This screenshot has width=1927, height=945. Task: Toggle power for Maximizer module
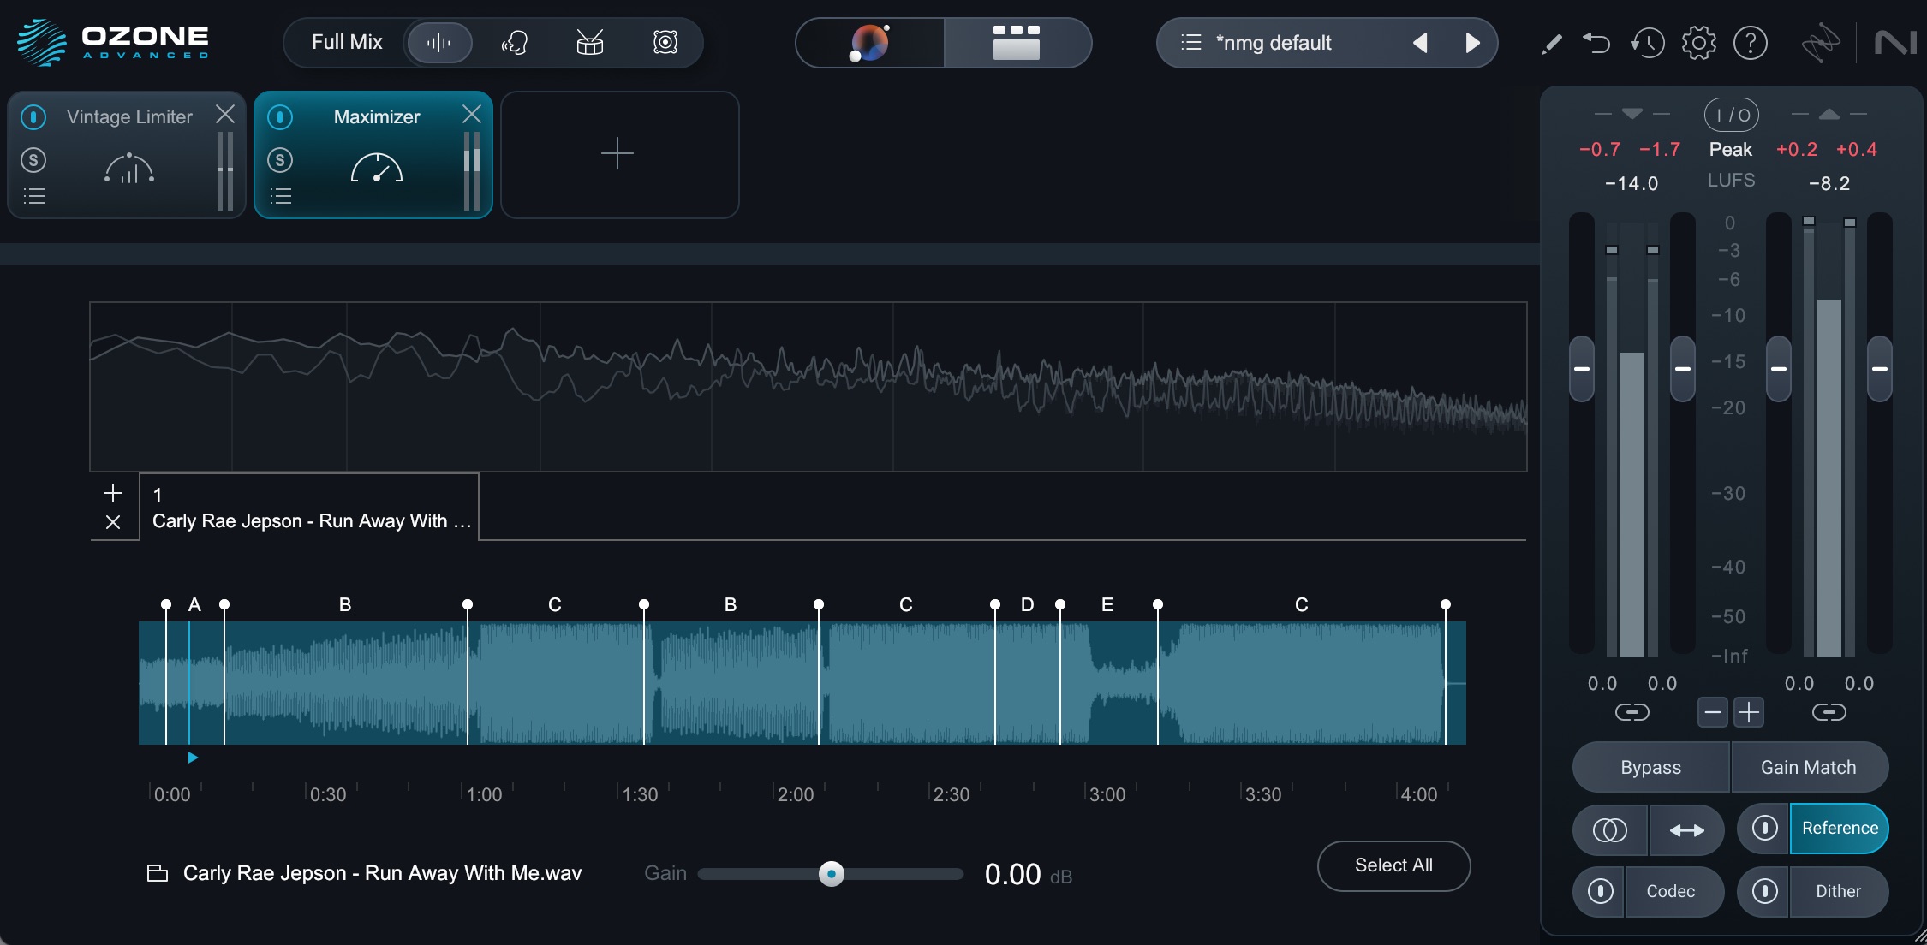point(280,116)
